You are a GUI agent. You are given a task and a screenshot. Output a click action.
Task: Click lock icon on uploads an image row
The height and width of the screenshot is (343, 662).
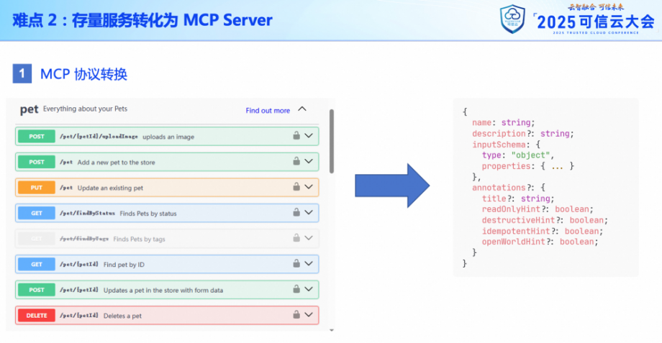tap(296, 135)
